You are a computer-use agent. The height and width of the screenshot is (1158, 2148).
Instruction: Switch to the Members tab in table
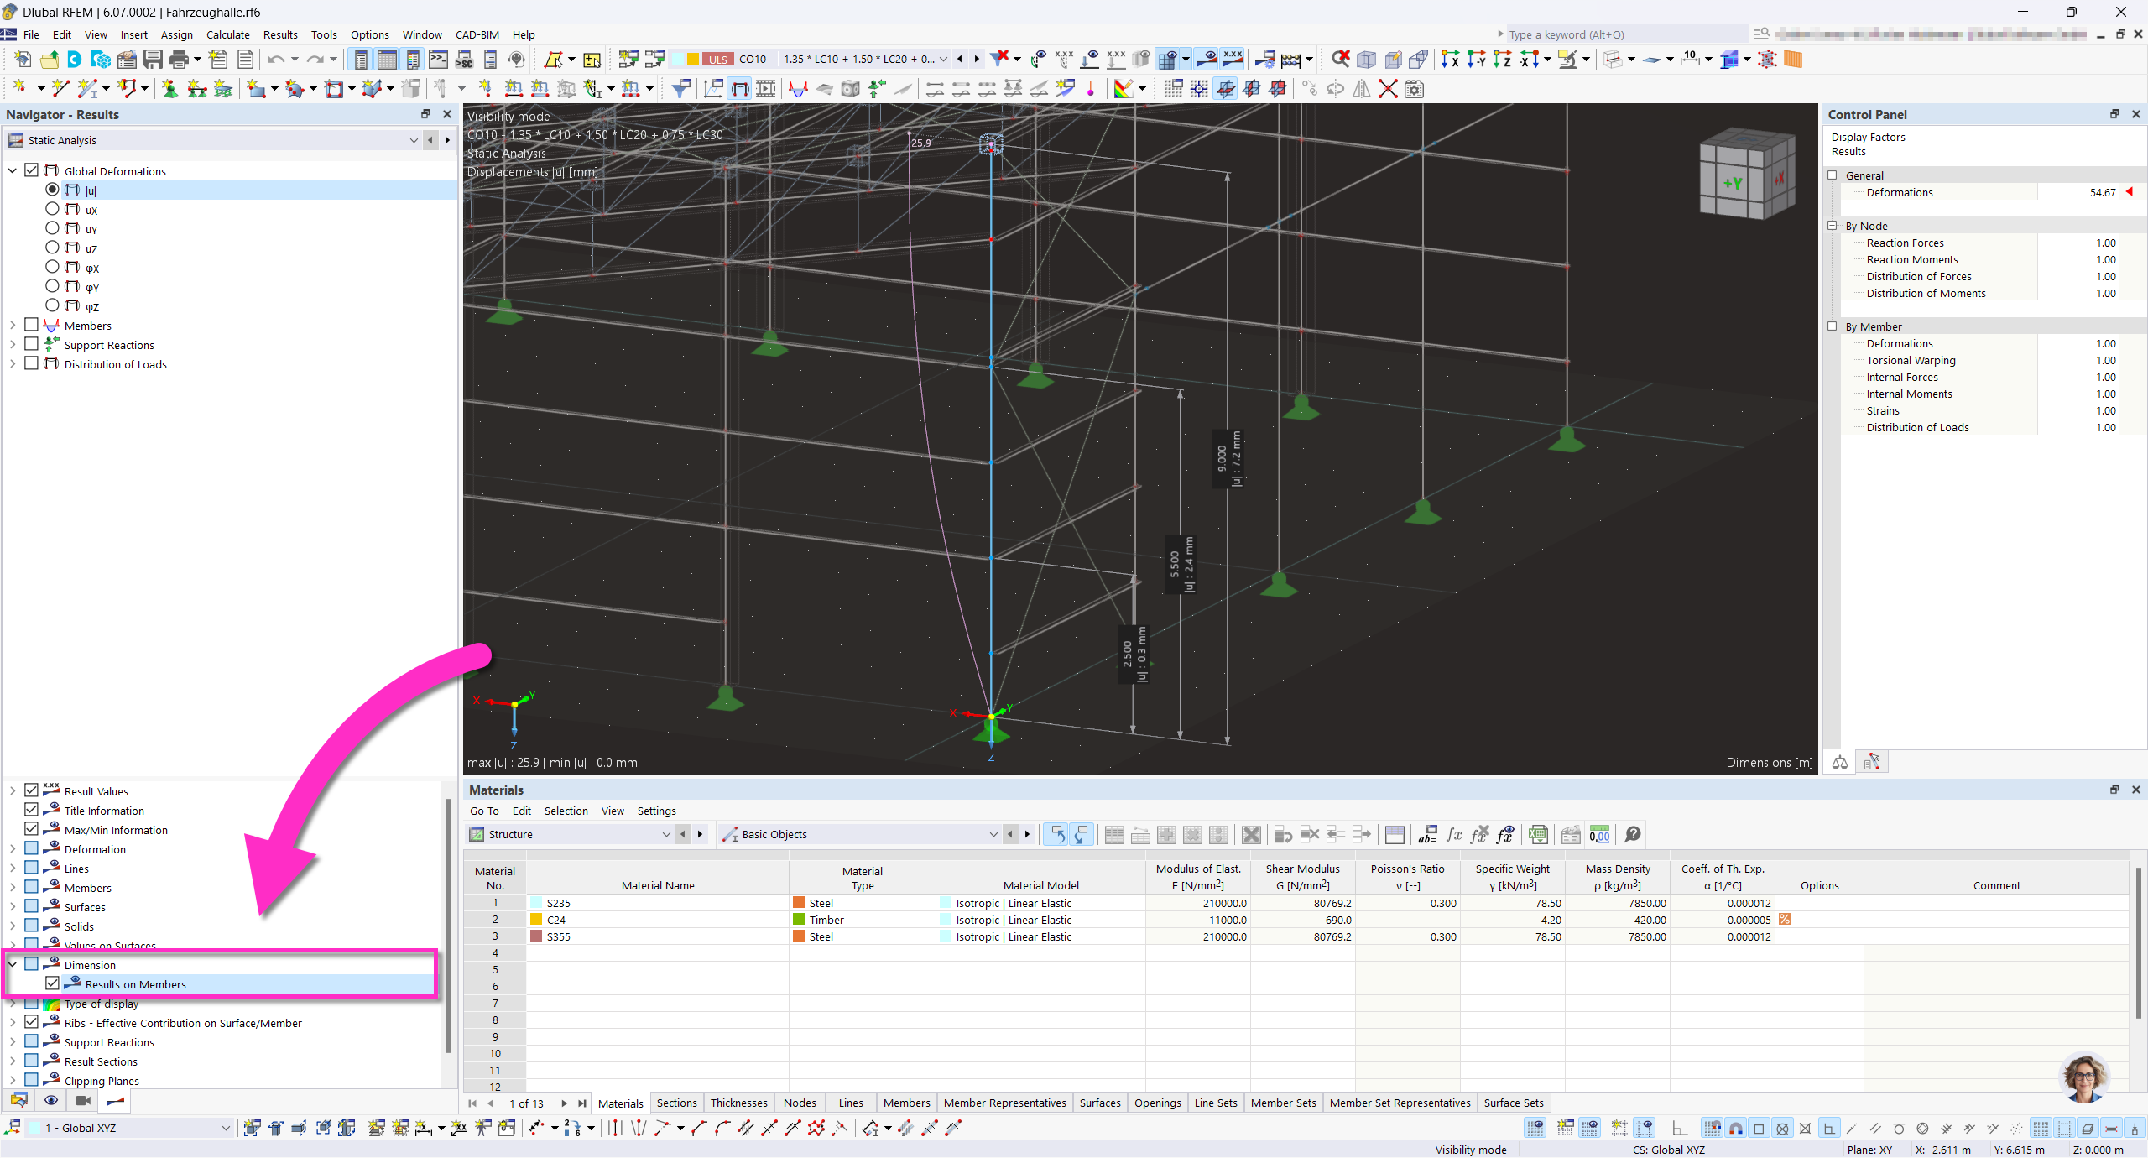pyautogui.click(x=906, y=1103)
